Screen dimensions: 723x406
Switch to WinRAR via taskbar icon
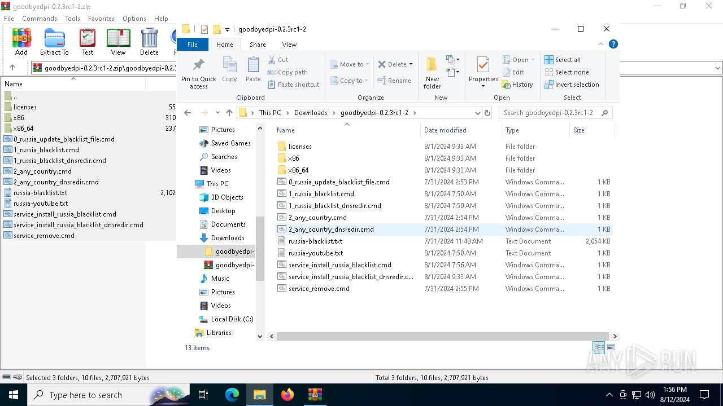tap(315, 395)
